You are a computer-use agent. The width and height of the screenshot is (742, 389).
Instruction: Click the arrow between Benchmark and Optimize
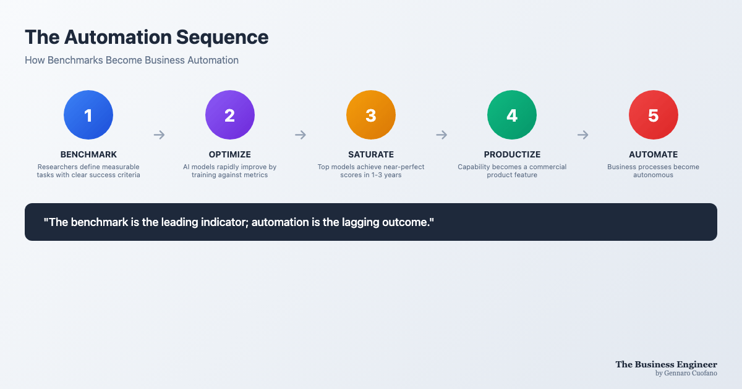pyautogui.click(x=159, y=135)
